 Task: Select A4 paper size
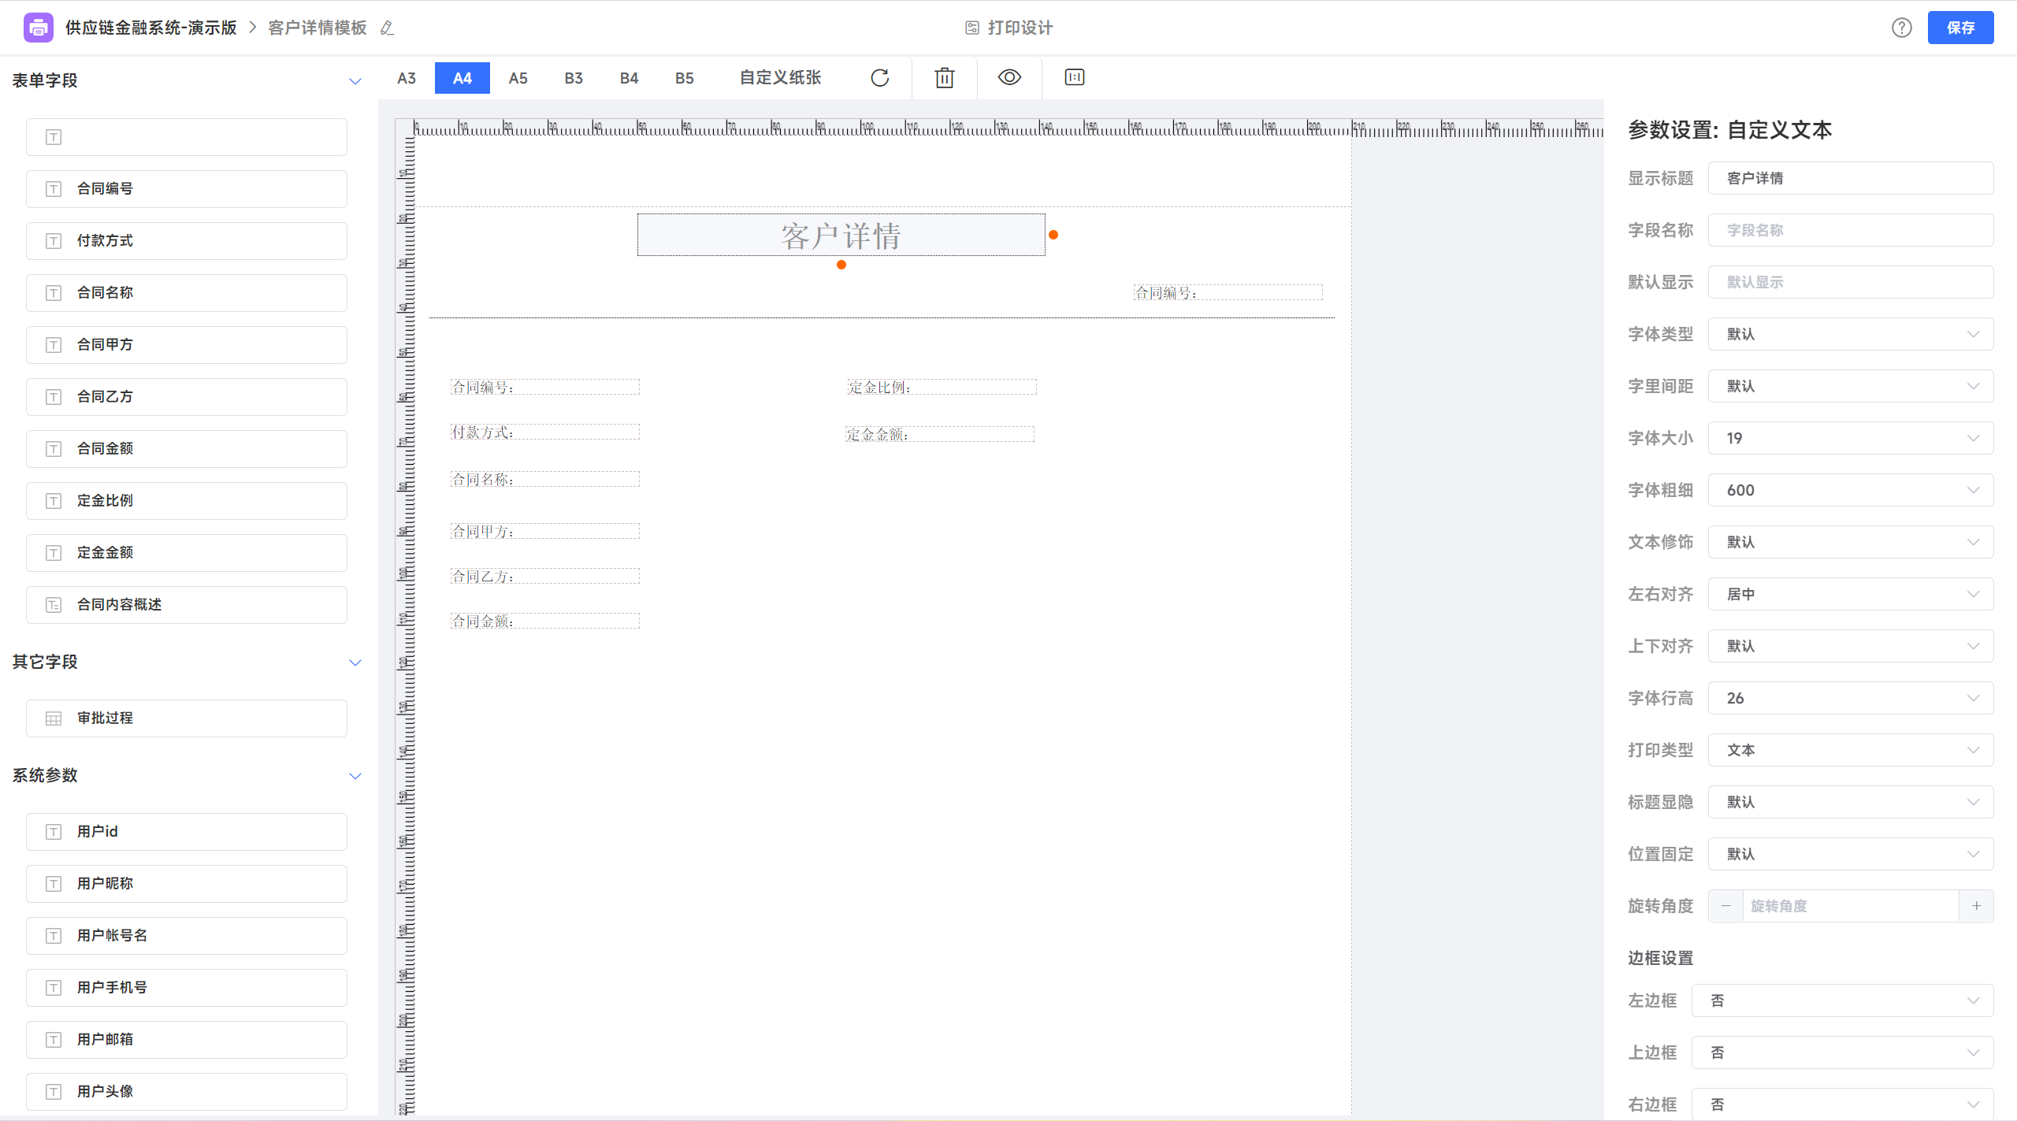coord(462,78)
